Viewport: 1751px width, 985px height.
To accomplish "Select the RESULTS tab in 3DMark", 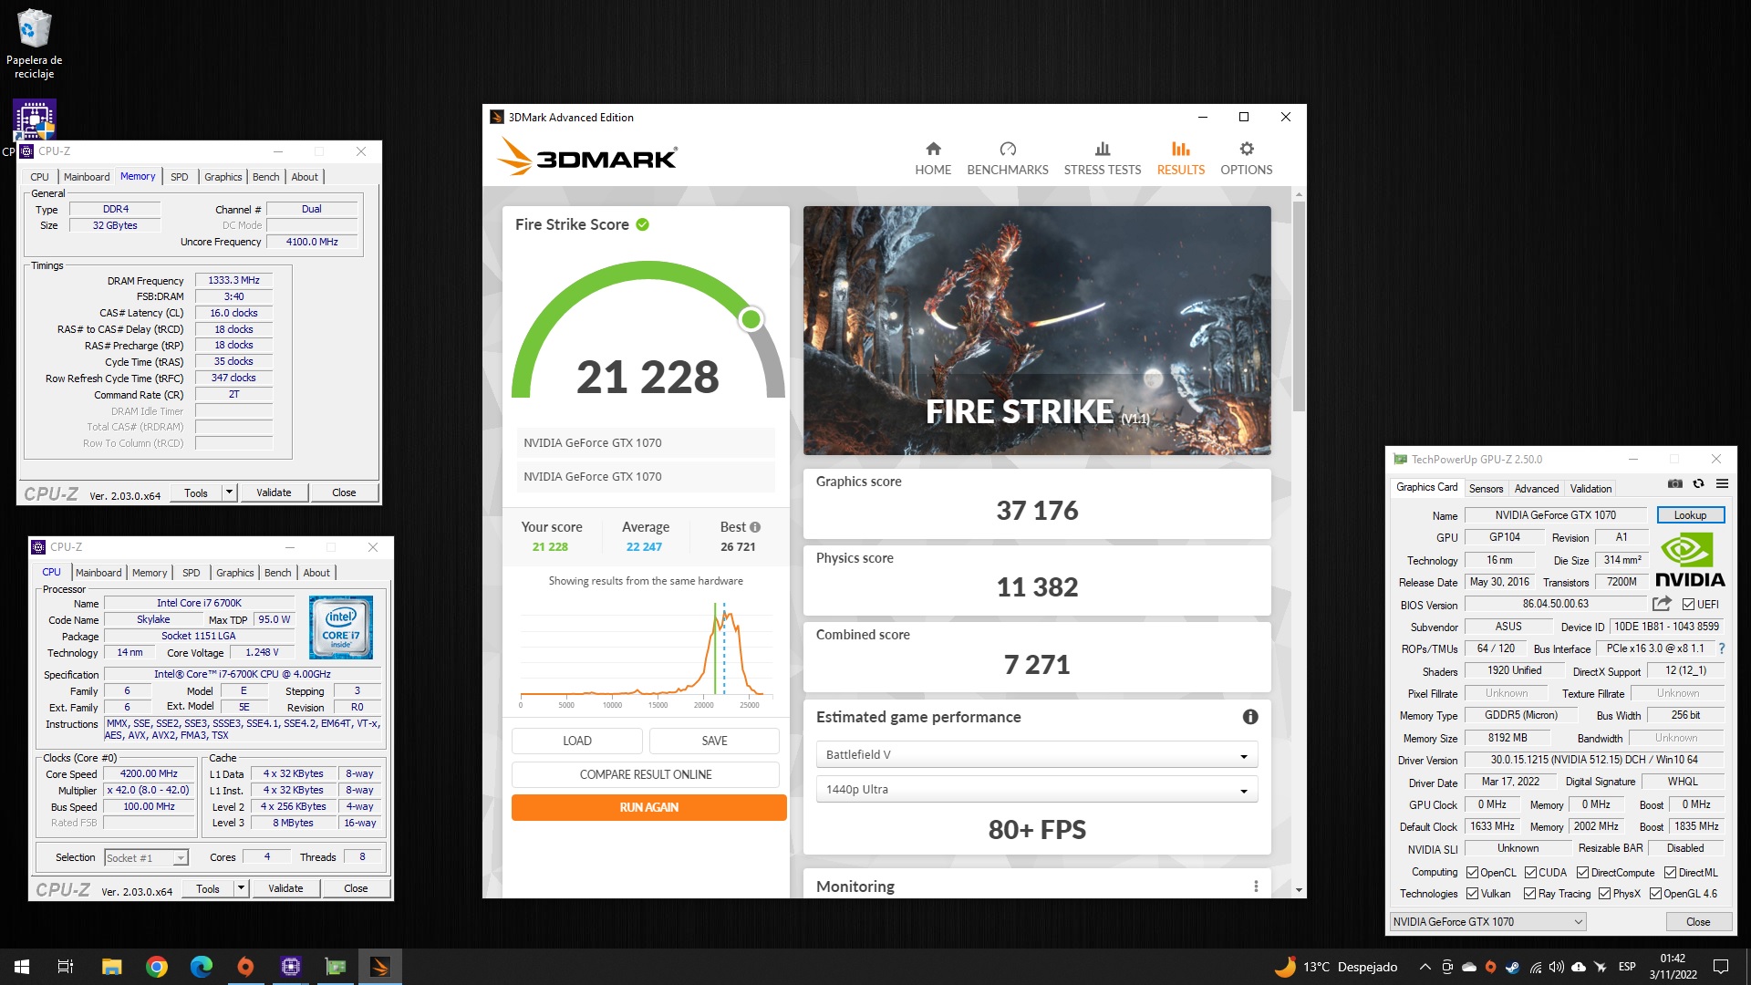I will 1181,159.
